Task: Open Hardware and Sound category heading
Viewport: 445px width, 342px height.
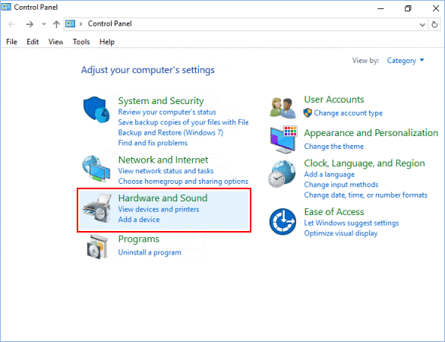Action: pyautogui.click(x=163, y=198)
